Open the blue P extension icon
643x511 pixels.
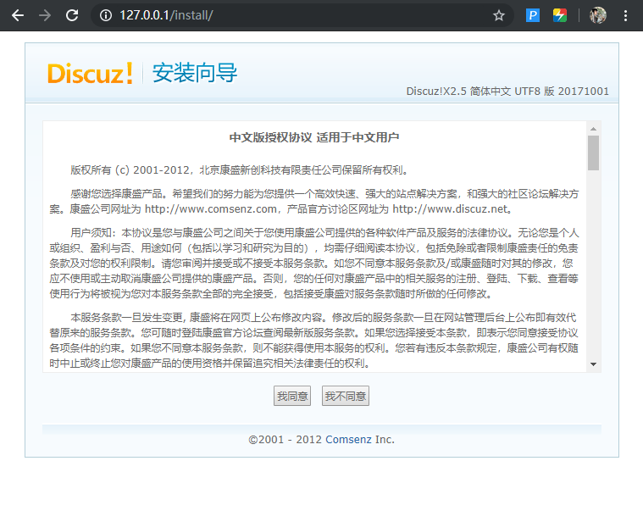click(533, 15)
